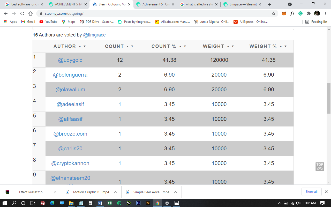Viewport: 331px width, 207px height.
Task: Toggle descending sort on the WEIGHT column
Action: pos(232,46)
